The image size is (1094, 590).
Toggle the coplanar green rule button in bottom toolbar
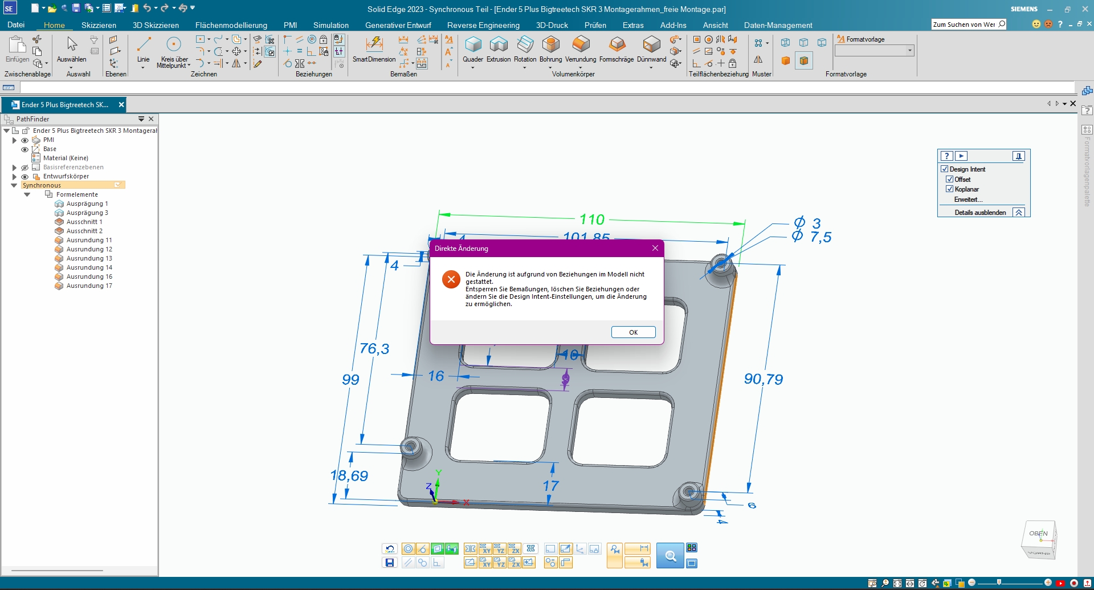coord(437,549)
